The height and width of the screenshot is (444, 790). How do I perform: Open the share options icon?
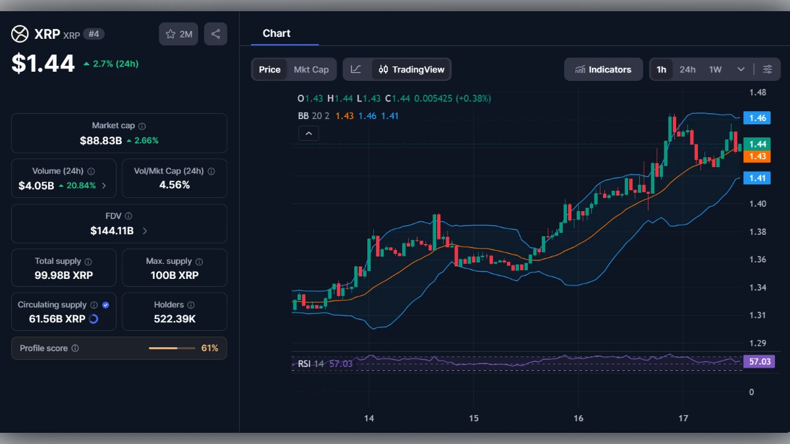pos(215,34)
